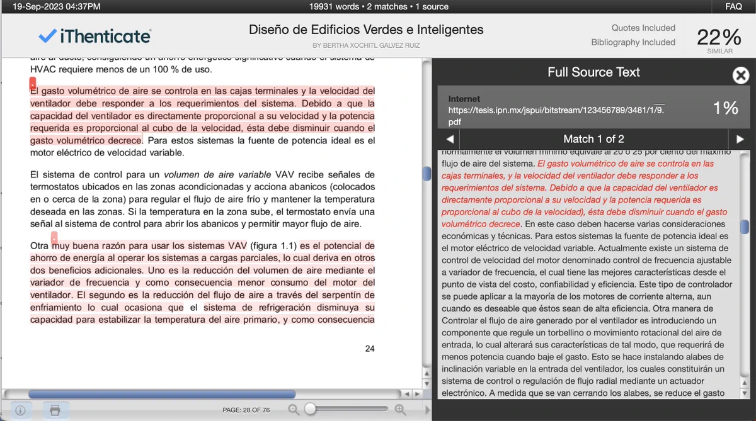Viewport: 756px width, 421px height.
Task: Open the tesis.ipn.mx source URL
Action: tap(556, 115)
